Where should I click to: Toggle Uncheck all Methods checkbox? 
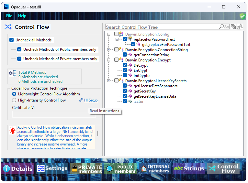click(11, 40)
